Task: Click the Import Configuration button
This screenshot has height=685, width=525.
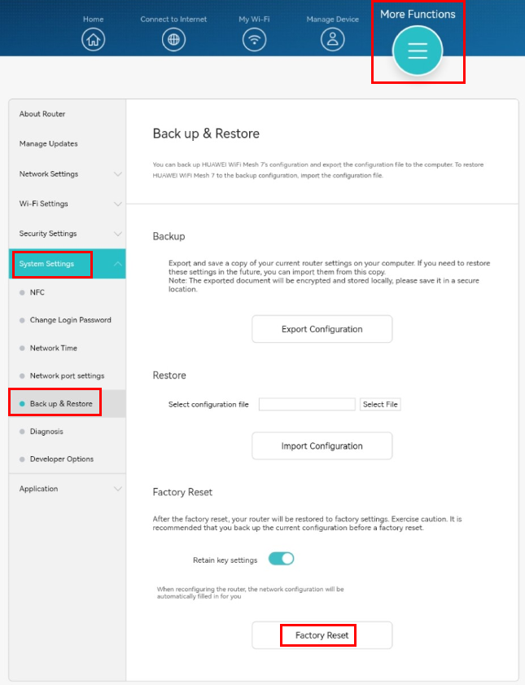Action: point(322,446)
